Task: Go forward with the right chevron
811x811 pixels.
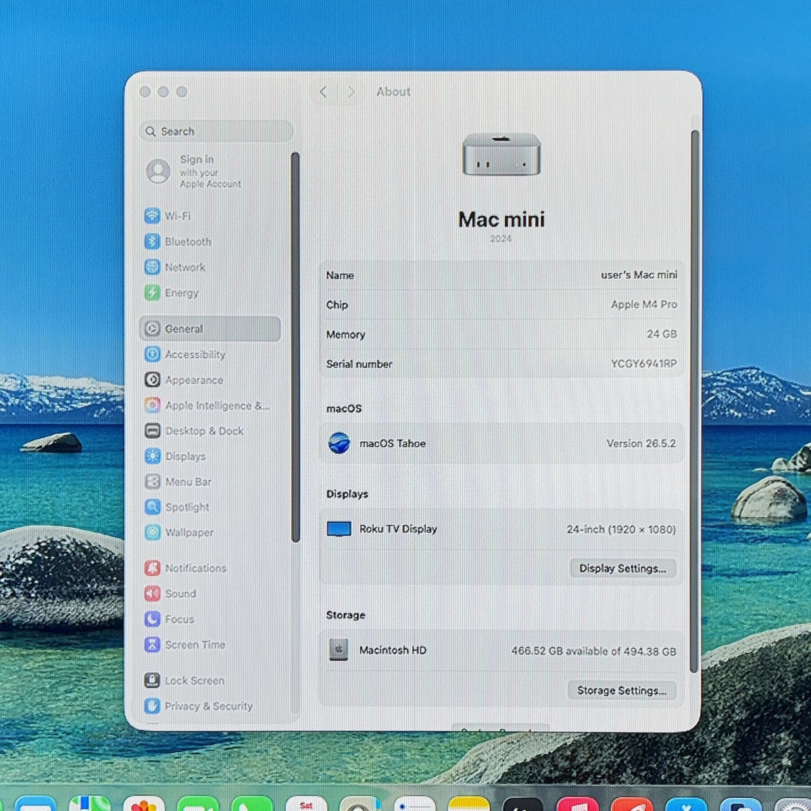Action: click(351, 92)
